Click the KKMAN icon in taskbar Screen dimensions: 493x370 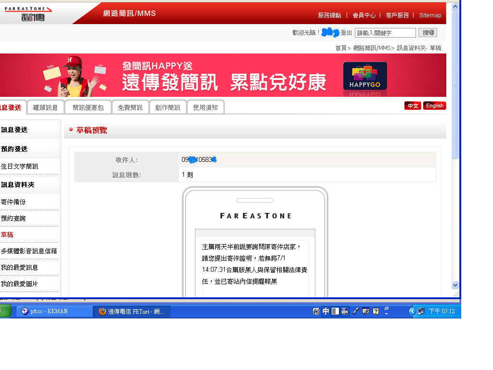coord(25,311)
